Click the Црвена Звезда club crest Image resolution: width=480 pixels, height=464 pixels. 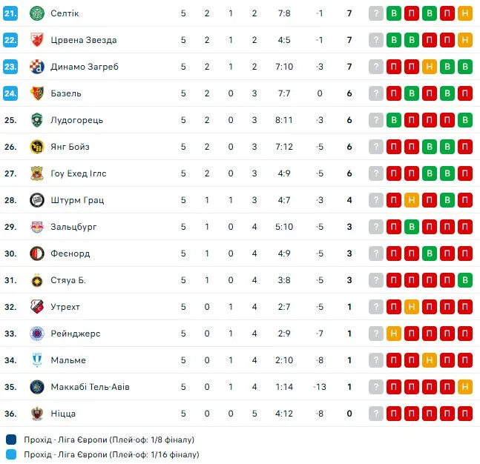(x=37, y=40)
